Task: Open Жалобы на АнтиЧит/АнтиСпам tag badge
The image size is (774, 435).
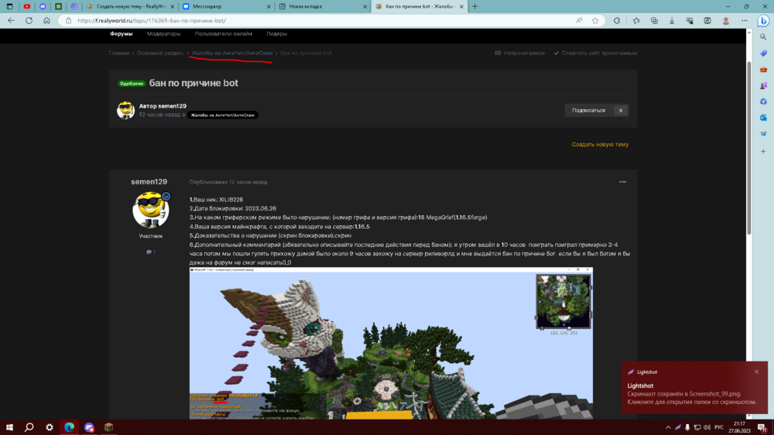Action: click(223, 115)
